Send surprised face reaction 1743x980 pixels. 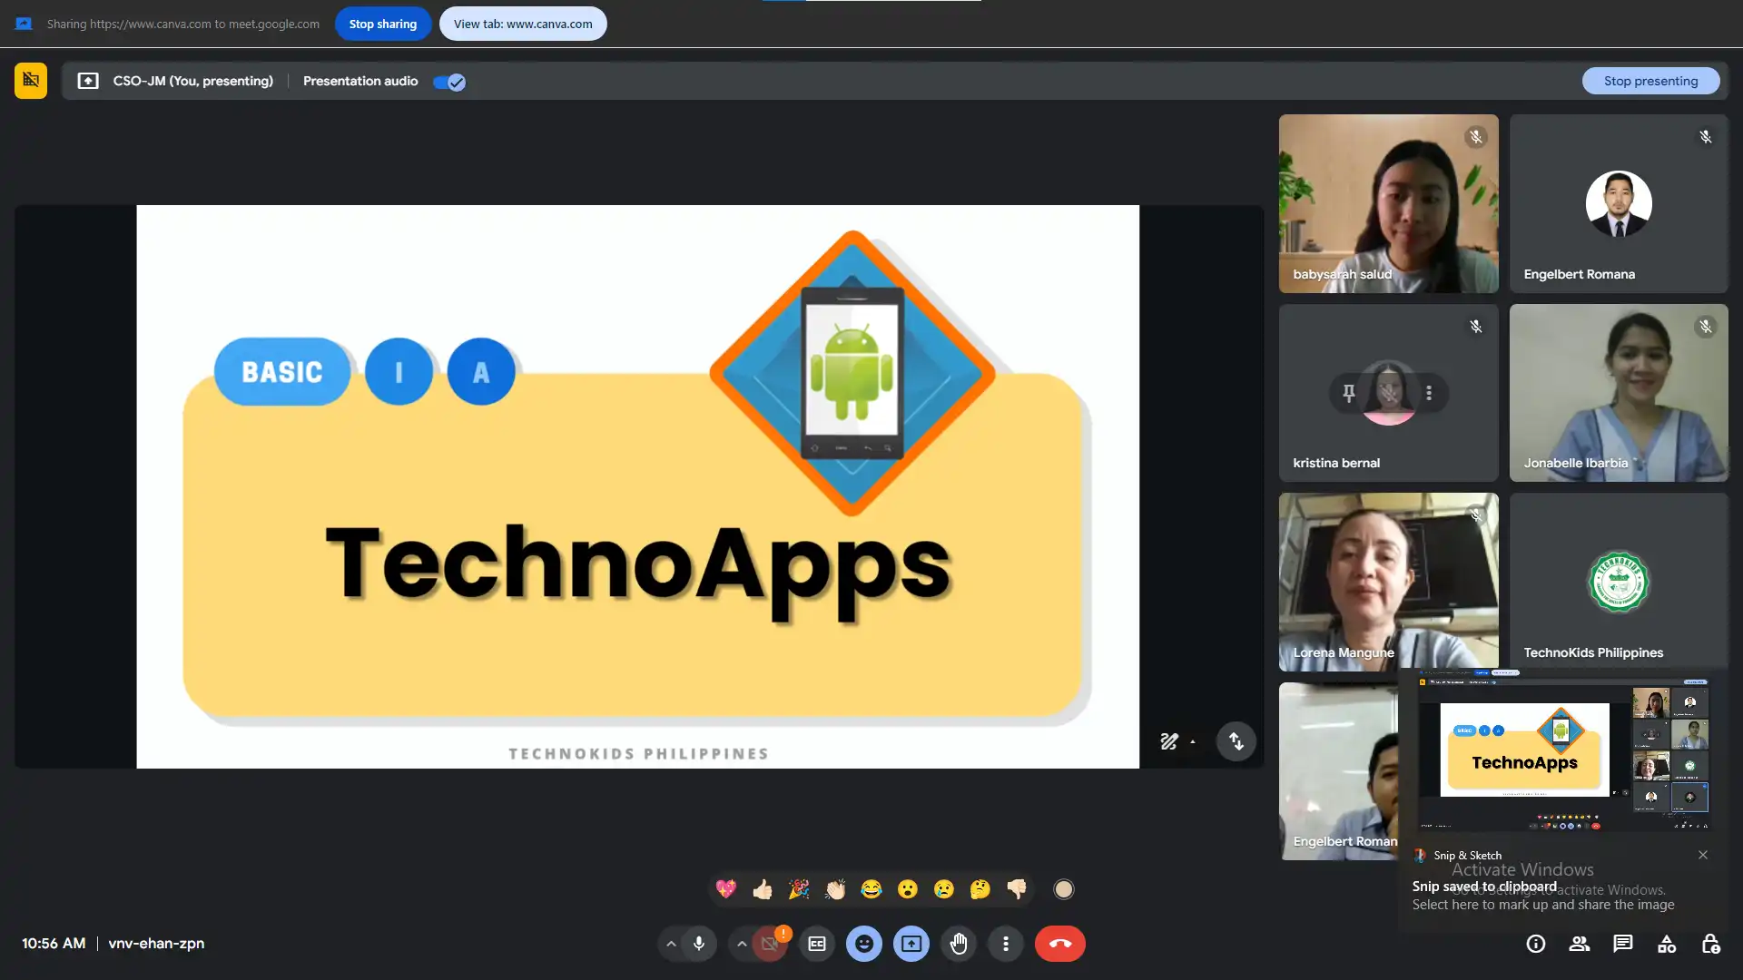908,889
